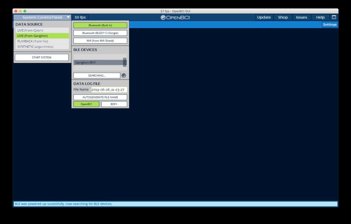The height and width of the screenshot is (224, 351).
Task: Click the BLE devices list scrollbar
Action: click(x=125, y=62)
